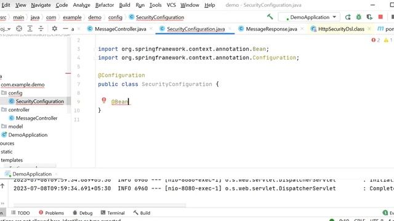Click the 'config' breadcrumb

point(115,17)
